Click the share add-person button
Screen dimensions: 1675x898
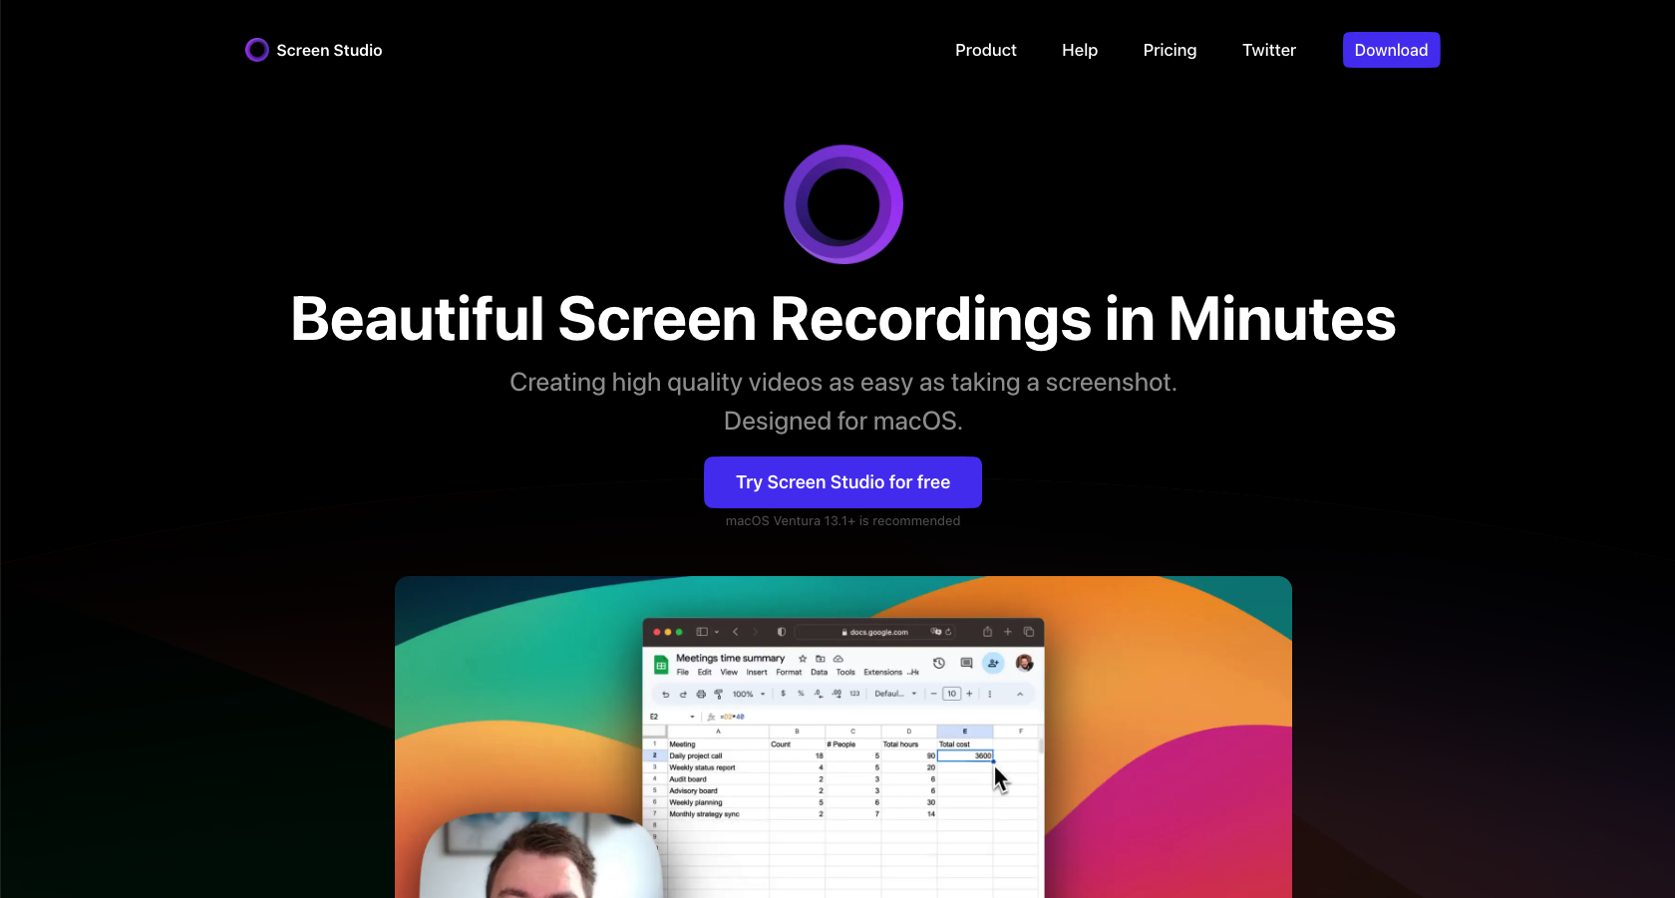click(x=993, y=663)
